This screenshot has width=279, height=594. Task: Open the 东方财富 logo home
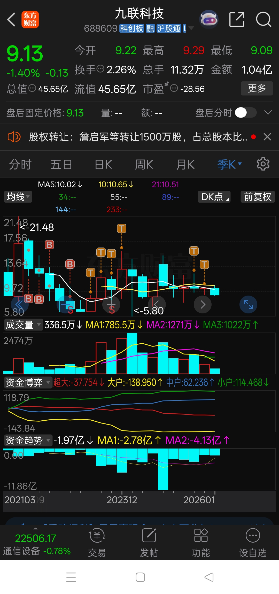[x=30, y=20]
